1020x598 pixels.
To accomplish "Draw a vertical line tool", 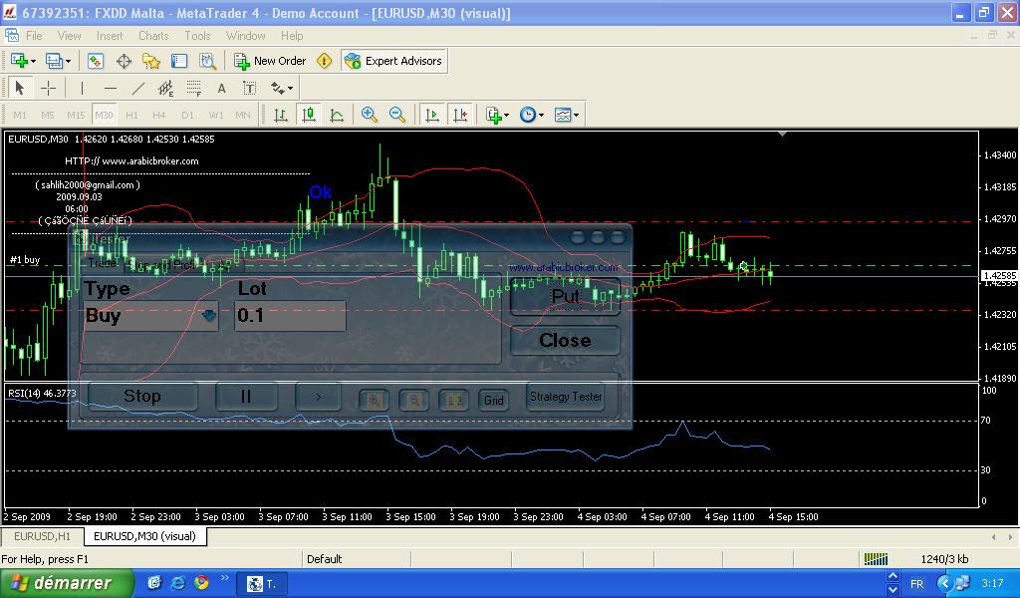I will 82,88.
